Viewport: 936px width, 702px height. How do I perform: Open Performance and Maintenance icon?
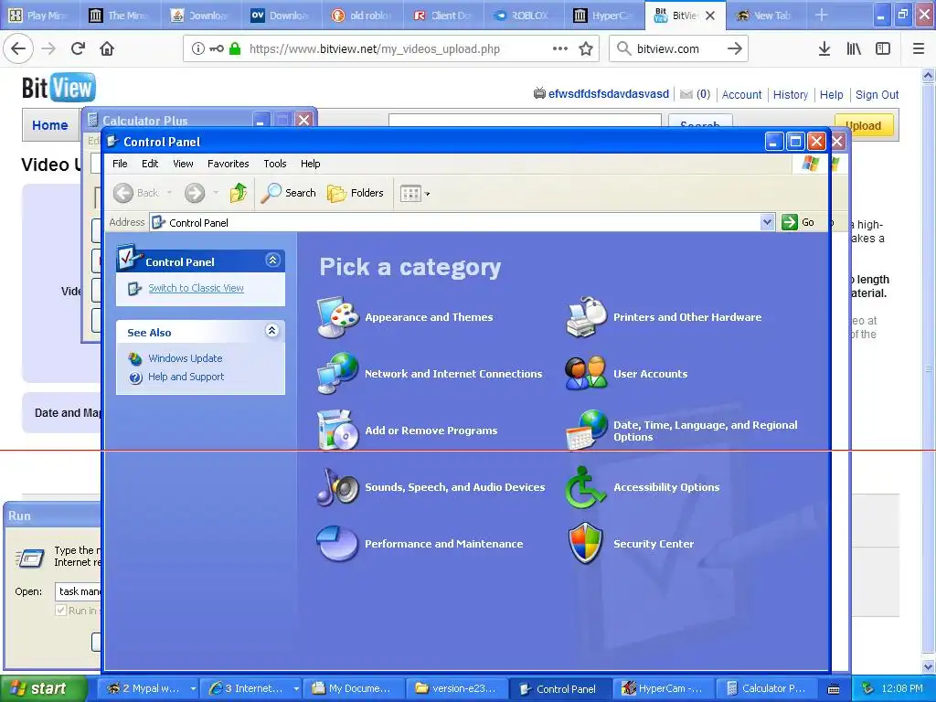338,543
